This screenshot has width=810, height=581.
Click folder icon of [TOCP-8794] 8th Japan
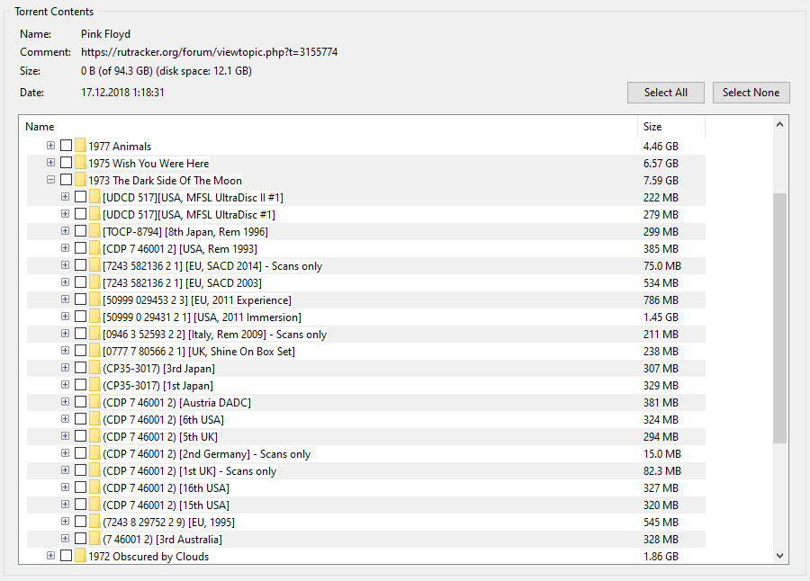point(94,231)
